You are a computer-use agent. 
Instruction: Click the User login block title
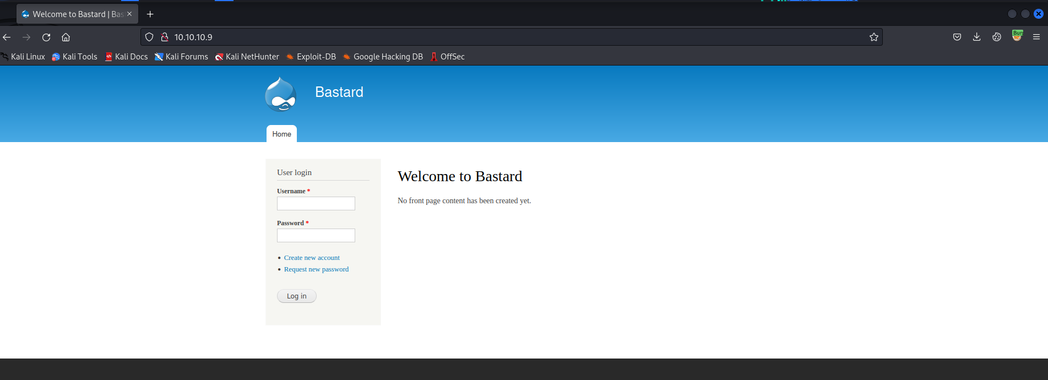point(294,172)
